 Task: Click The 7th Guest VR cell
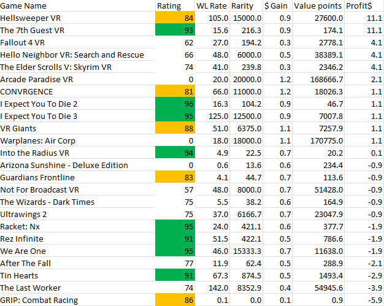(77, 30)
